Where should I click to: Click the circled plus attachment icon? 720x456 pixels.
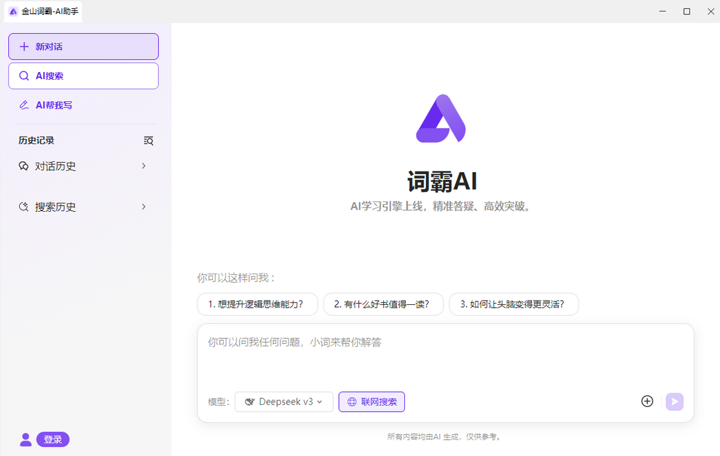pos(647,401)
